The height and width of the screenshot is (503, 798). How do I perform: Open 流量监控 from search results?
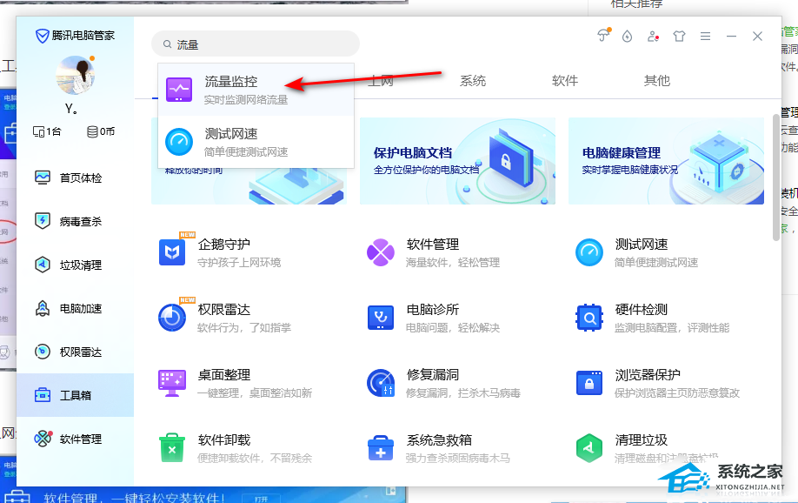pos(256,90)
